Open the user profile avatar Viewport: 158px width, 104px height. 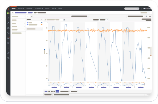(8, 13)
